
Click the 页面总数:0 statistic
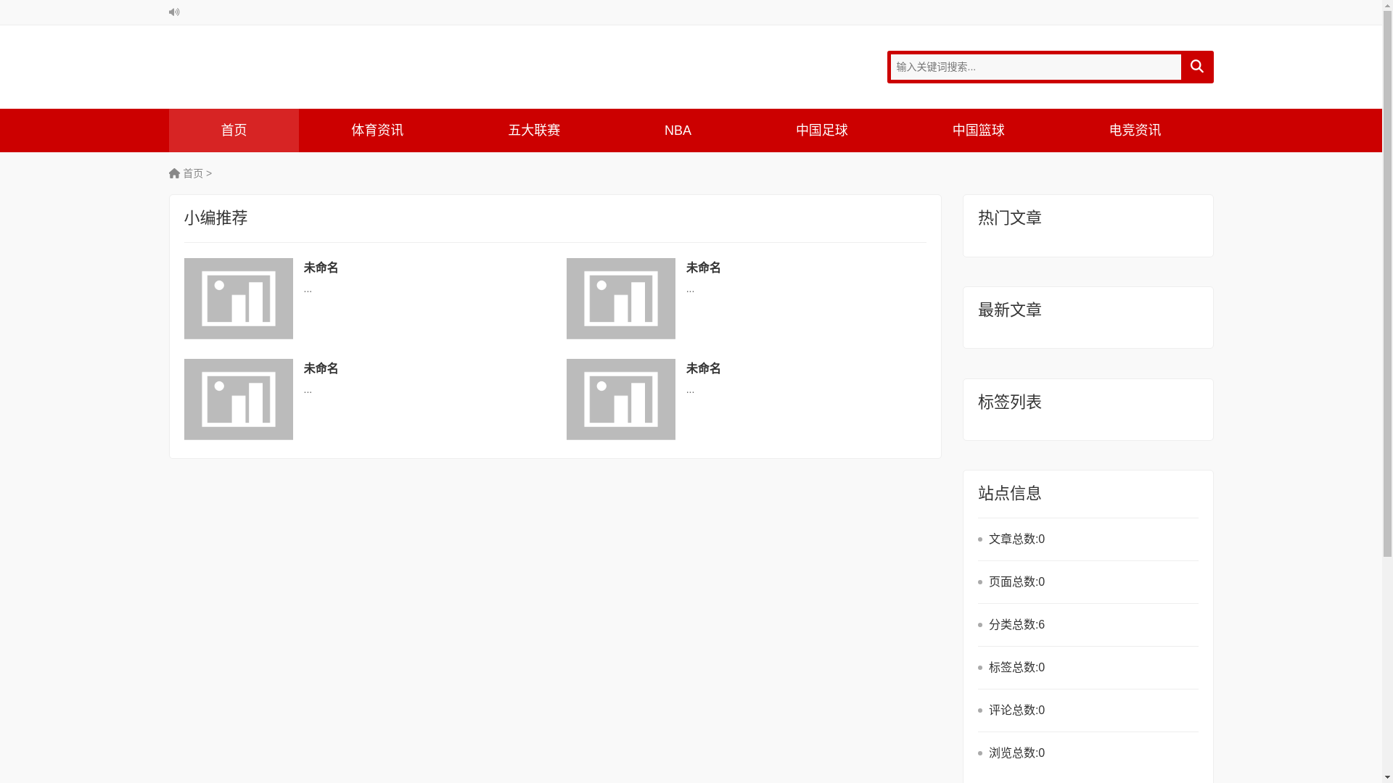pyautogui.click(x=1016, y=582)
